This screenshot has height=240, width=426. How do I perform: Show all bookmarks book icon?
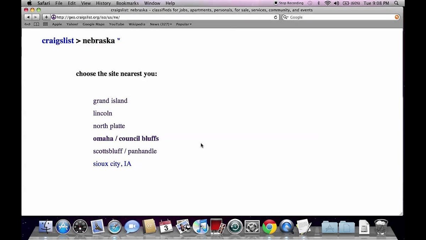(36, 24)
